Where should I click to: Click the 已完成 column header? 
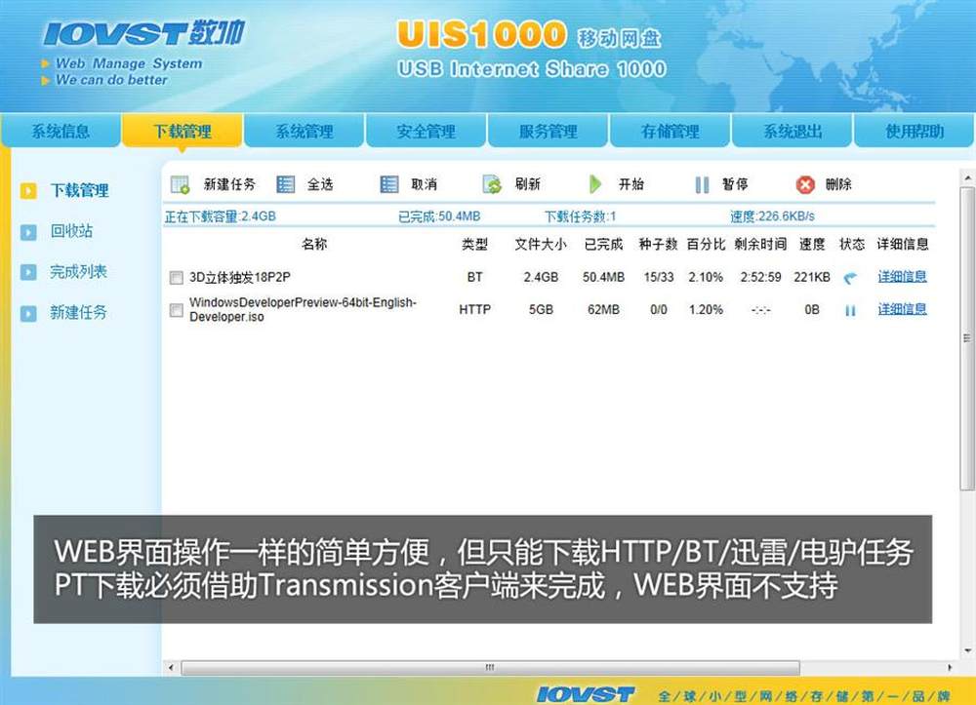(603, 244)
